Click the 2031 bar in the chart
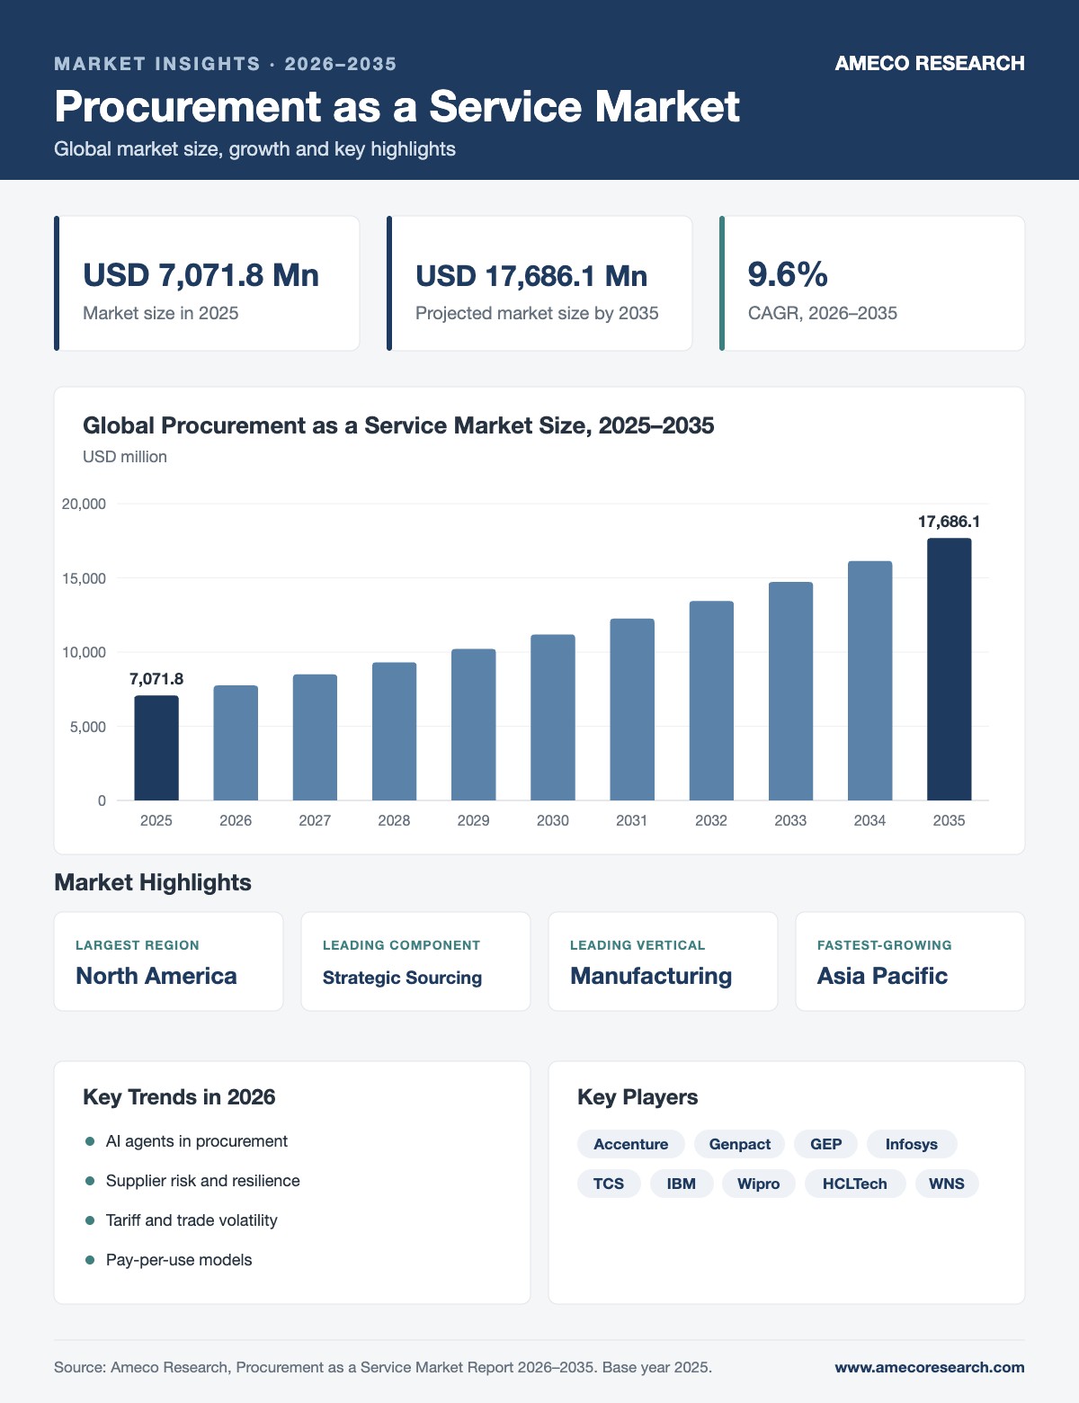Image resolution: width=1079 pixels, height=1403 pixels. click(632, 710)
